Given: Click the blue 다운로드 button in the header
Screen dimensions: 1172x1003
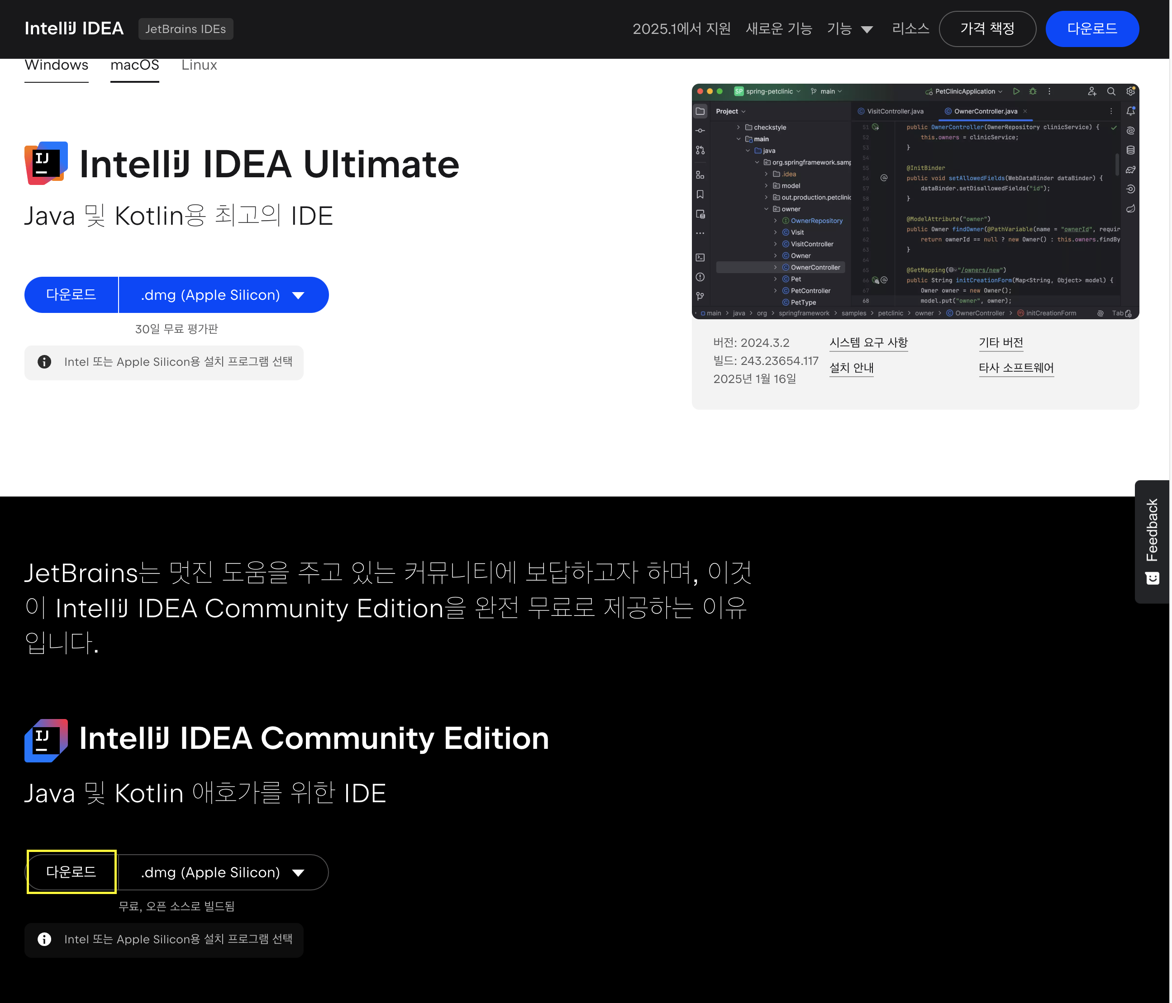Looking at the screenshot, I should point(1091,29).
